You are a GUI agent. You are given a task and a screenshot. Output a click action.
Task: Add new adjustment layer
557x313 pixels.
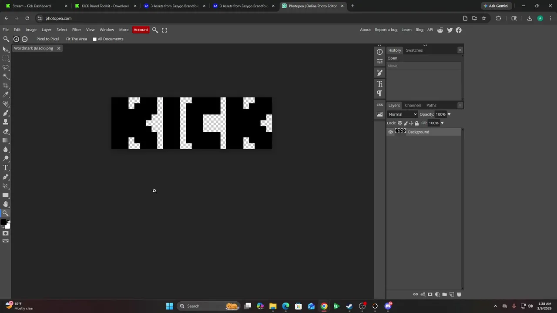click(x=437, y=294)
